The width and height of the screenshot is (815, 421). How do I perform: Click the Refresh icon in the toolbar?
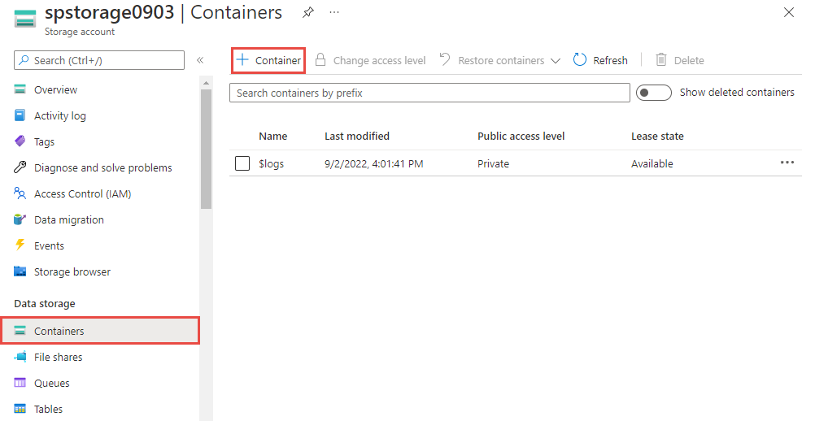point(580,60)
